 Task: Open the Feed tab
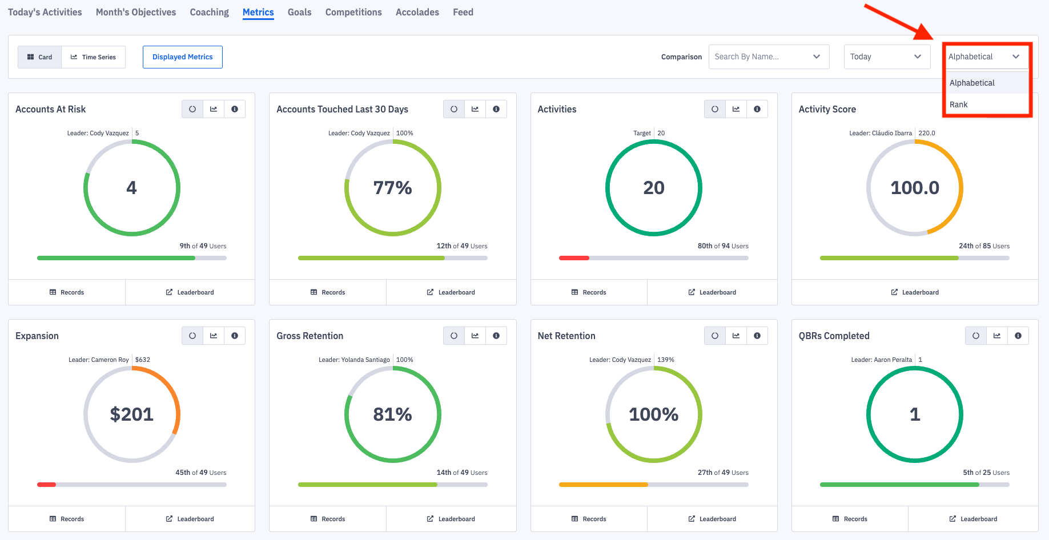[463, 12]
